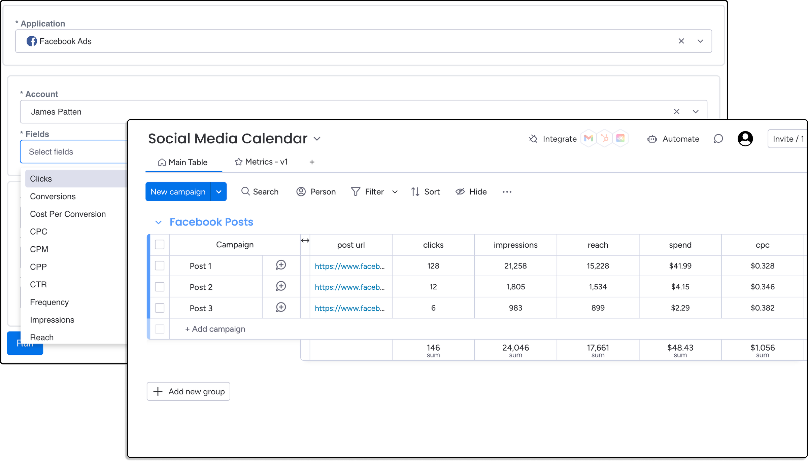The height and width of the screenshot is (461, 808).
Task: Click the Post 1 campaign name
Action: tap(200, 266)
